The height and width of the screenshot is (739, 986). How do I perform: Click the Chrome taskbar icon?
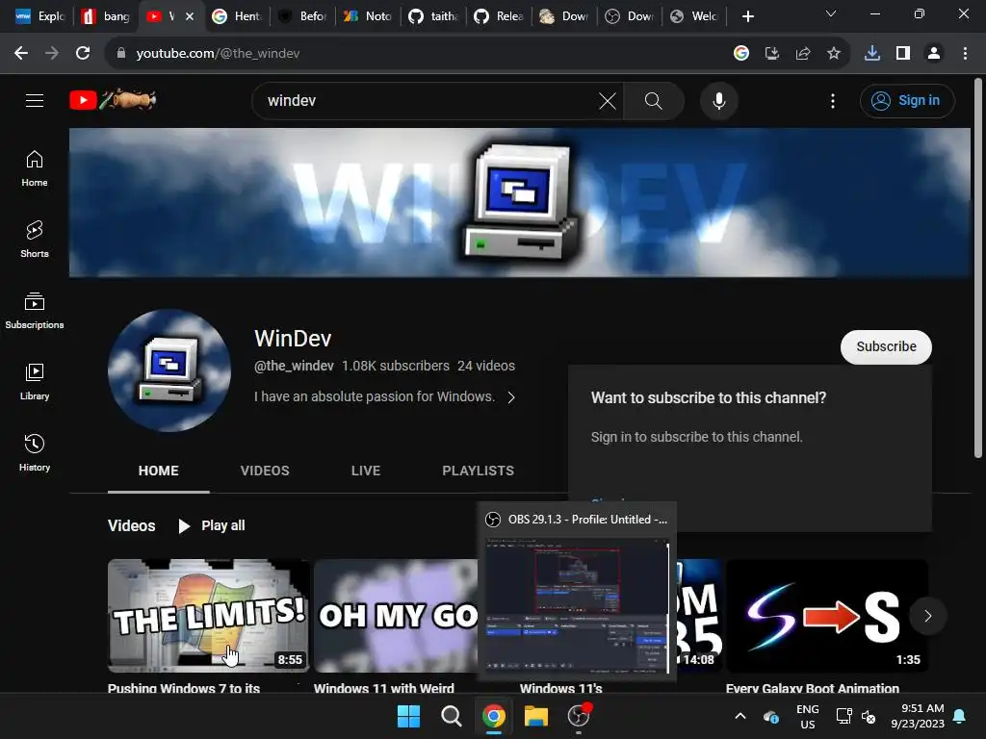pos(494,716)
